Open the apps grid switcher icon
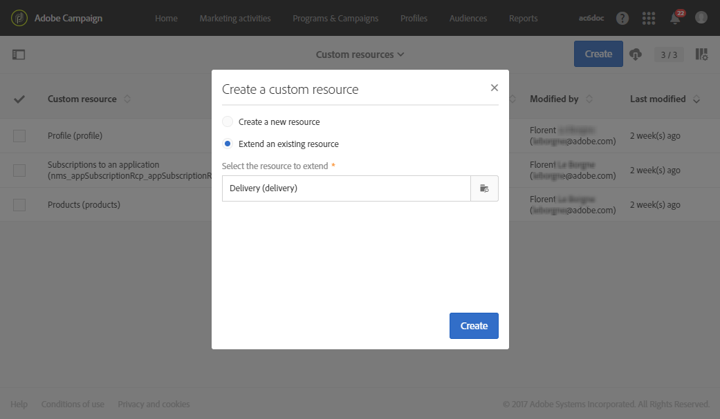This screenshot has width=720, height=419. pos(649,18)
